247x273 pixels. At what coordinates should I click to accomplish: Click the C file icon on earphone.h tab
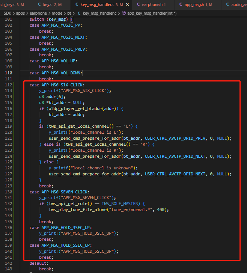139,5
